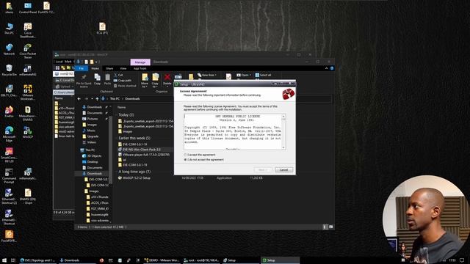This screenshot has height=264, width=470.
Task: Open the App Tools ribbon tab
Action: 140,68
